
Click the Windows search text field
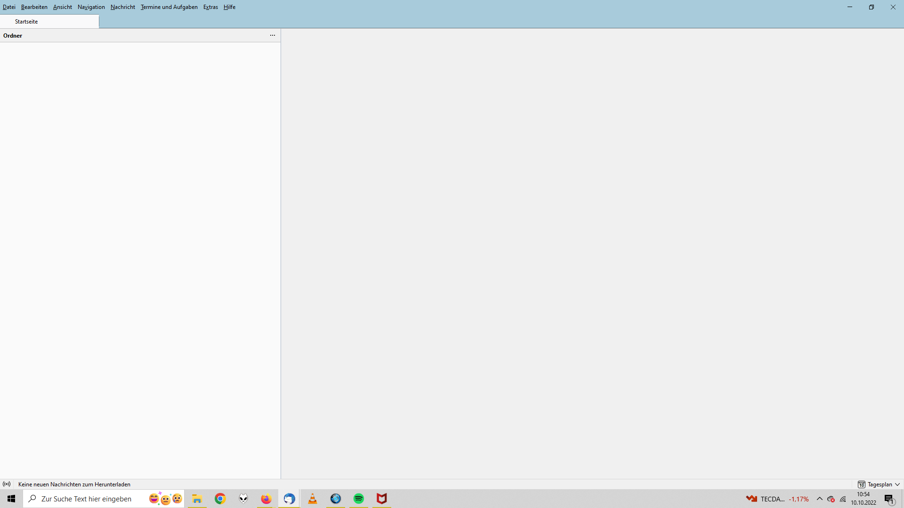(87, 499)
